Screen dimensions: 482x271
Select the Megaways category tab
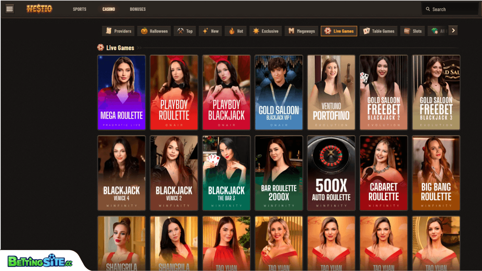[301, 31]
